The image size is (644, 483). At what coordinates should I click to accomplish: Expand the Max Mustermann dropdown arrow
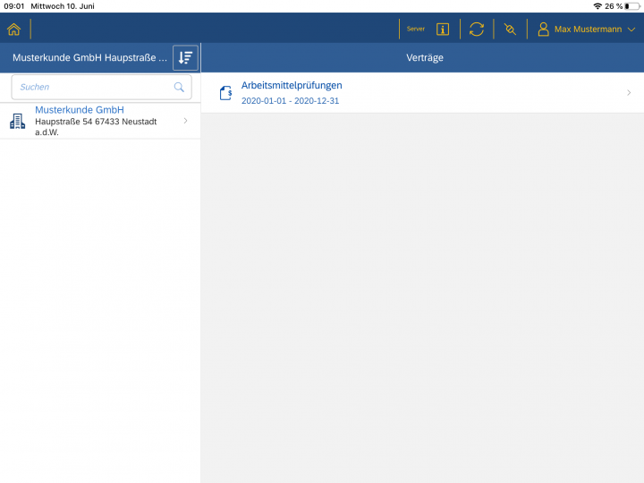click(631, 30)
